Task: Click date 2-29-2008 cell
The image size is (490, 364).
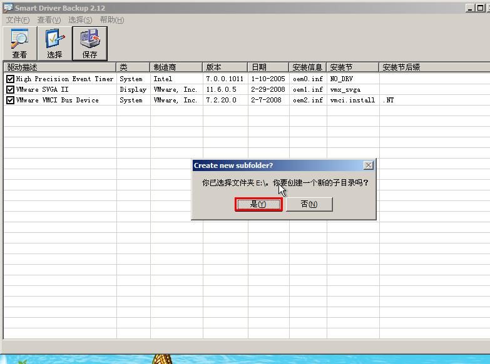Action: point(268,90)
